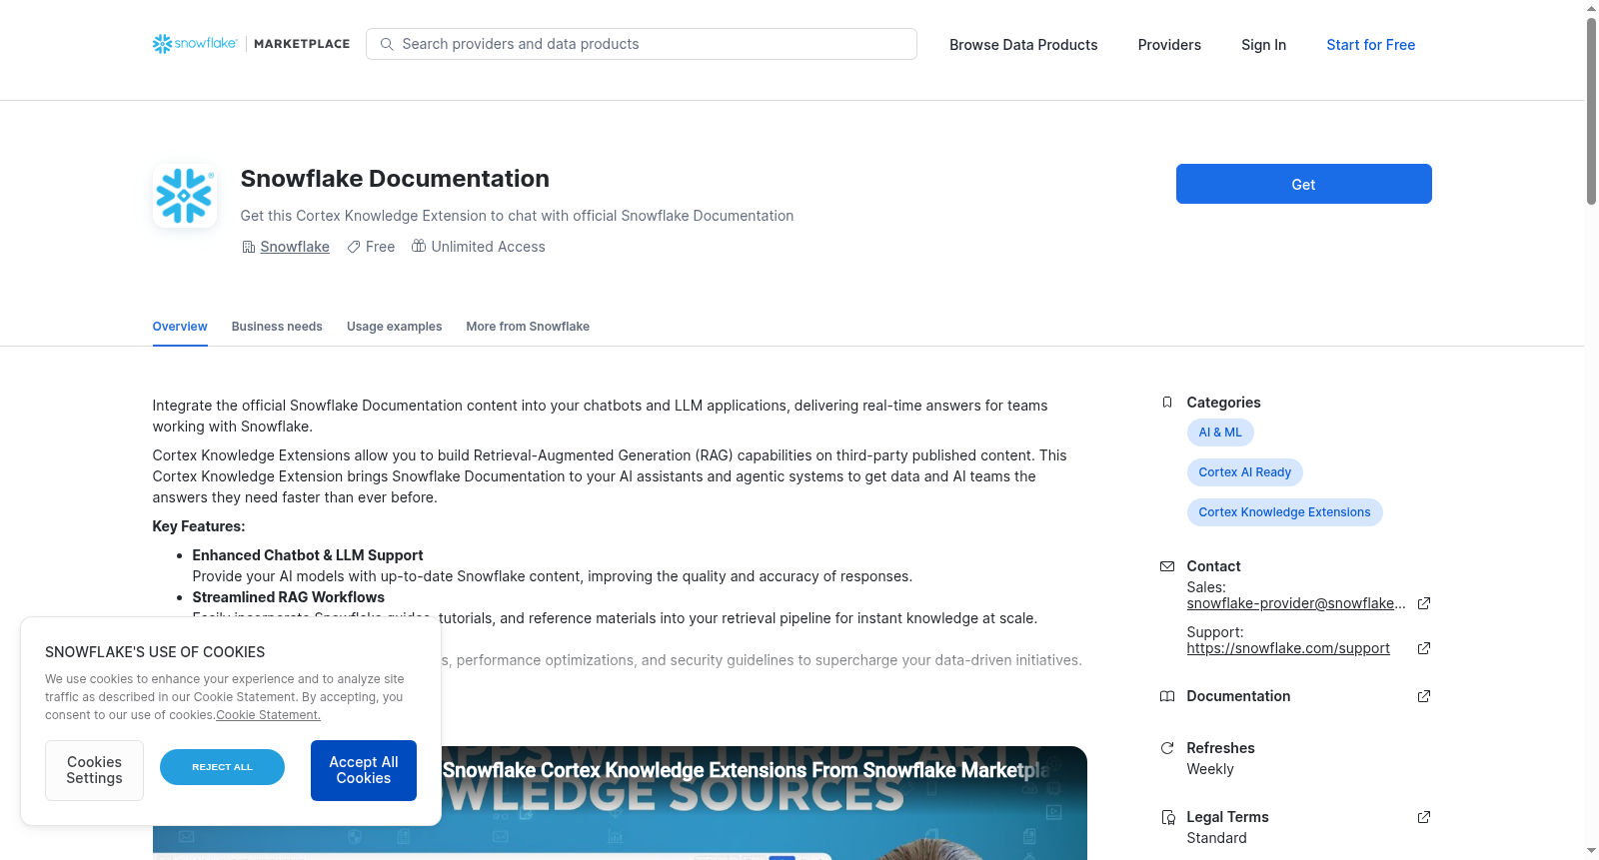The image size is (1599, 860).
Task: Click the Snowflake Documentation title text
Action: 395,179
